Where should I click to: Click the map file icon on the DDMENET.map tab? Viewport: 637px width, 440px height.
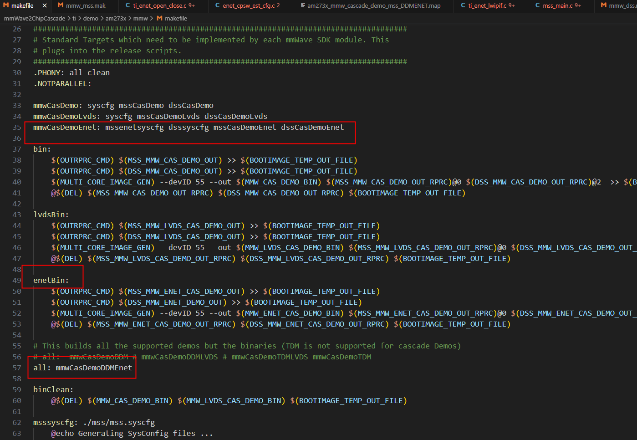click(303, 5)
